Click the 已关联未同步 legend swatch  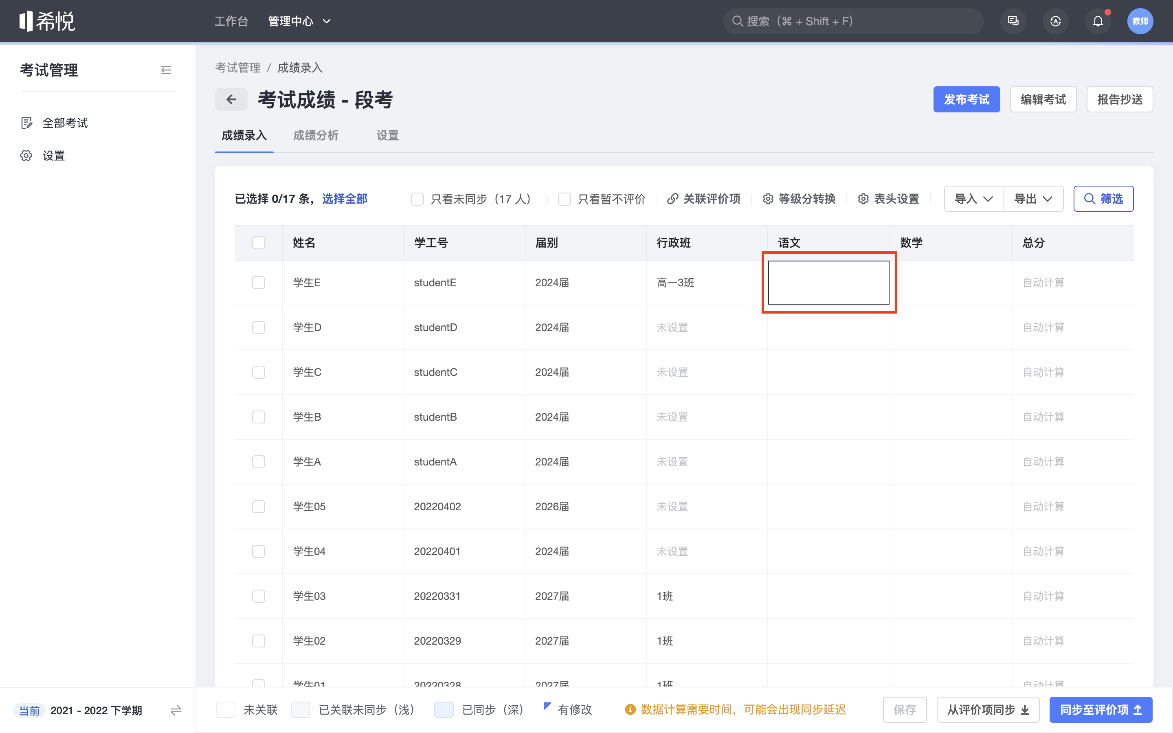click(301, 710)
